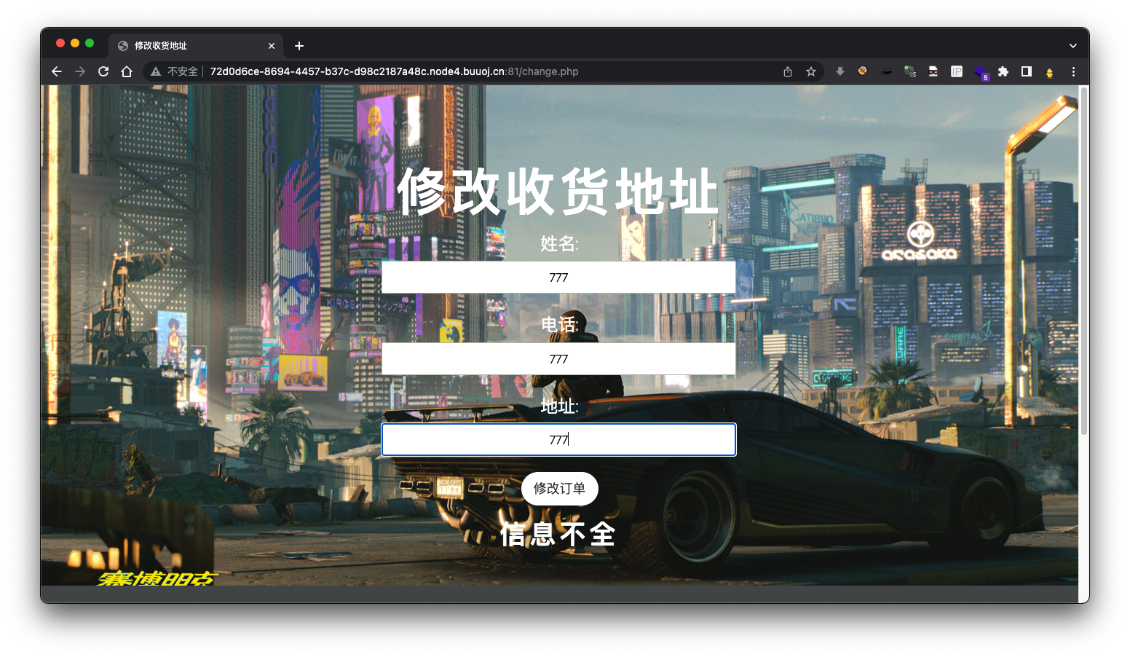The width and height of the screenshot is (1130, 657).
Task: Toggle the browser side panel
Action: click(1027, 71)
